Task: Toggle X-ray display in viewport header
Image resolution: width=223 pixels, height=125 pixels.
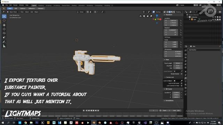Action: [x=164, y=12]
